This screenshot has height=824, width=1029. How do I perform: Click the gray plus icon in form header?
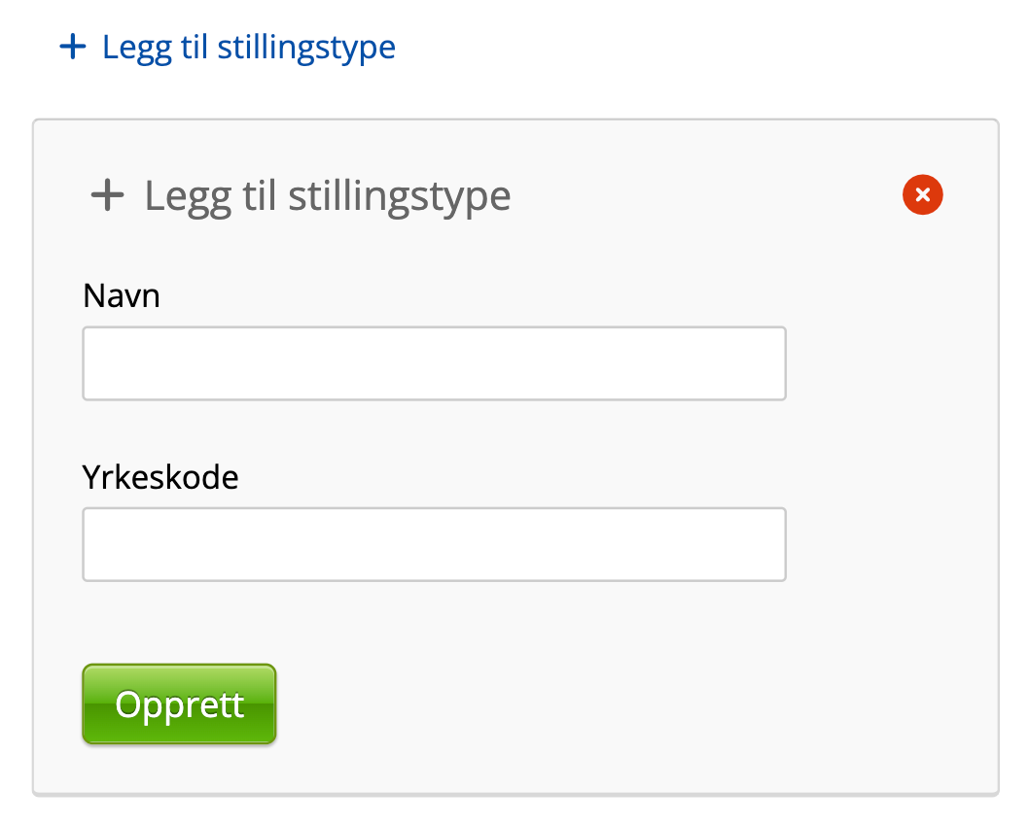click(x=107, y=195)
